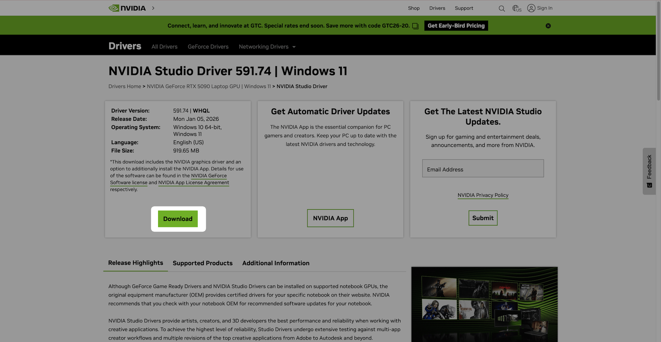Open the Networking Drivers dropdown
Image resolution: width=661 pixels, height=342 pixels.
pyautogui.click(x=267, y=46)
